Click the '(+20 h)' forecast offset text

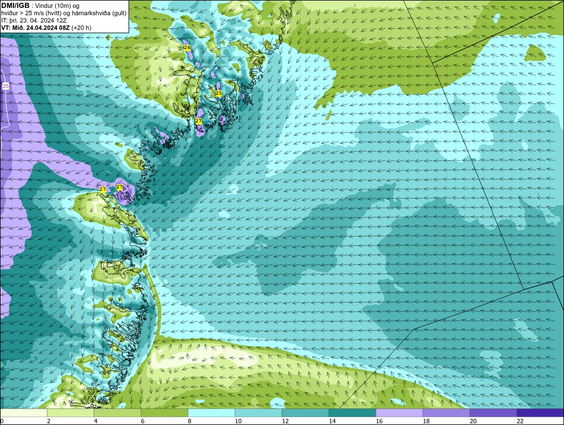click(x=82, y=28)
